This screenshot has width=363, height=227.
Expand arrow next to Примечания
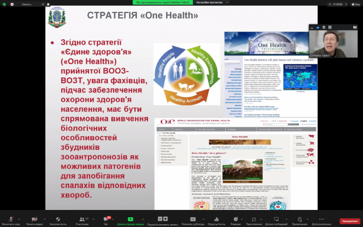[307, 219]
